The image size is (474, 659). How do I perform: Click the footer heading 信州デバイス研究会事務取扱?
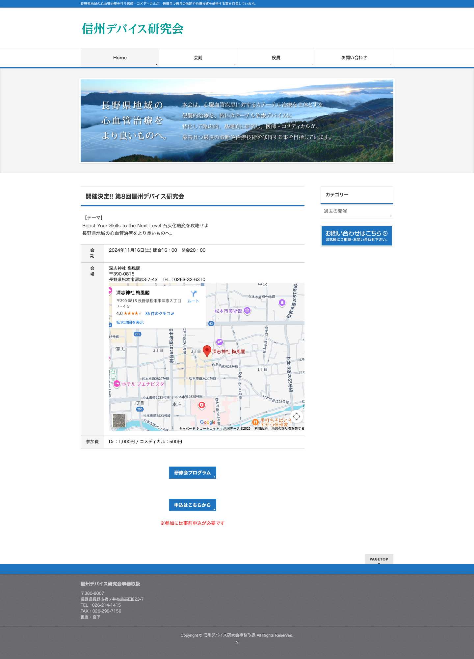click(x=111, y=584)
